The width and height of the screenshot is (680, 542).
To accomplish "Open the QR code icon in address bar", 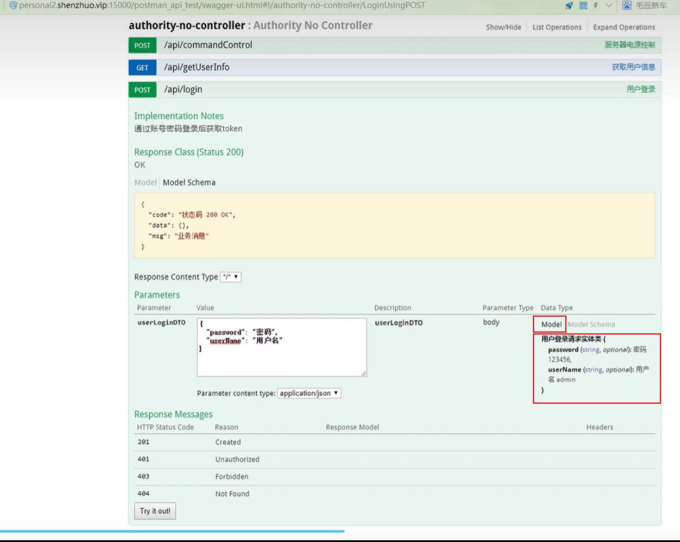I will 584,6.
